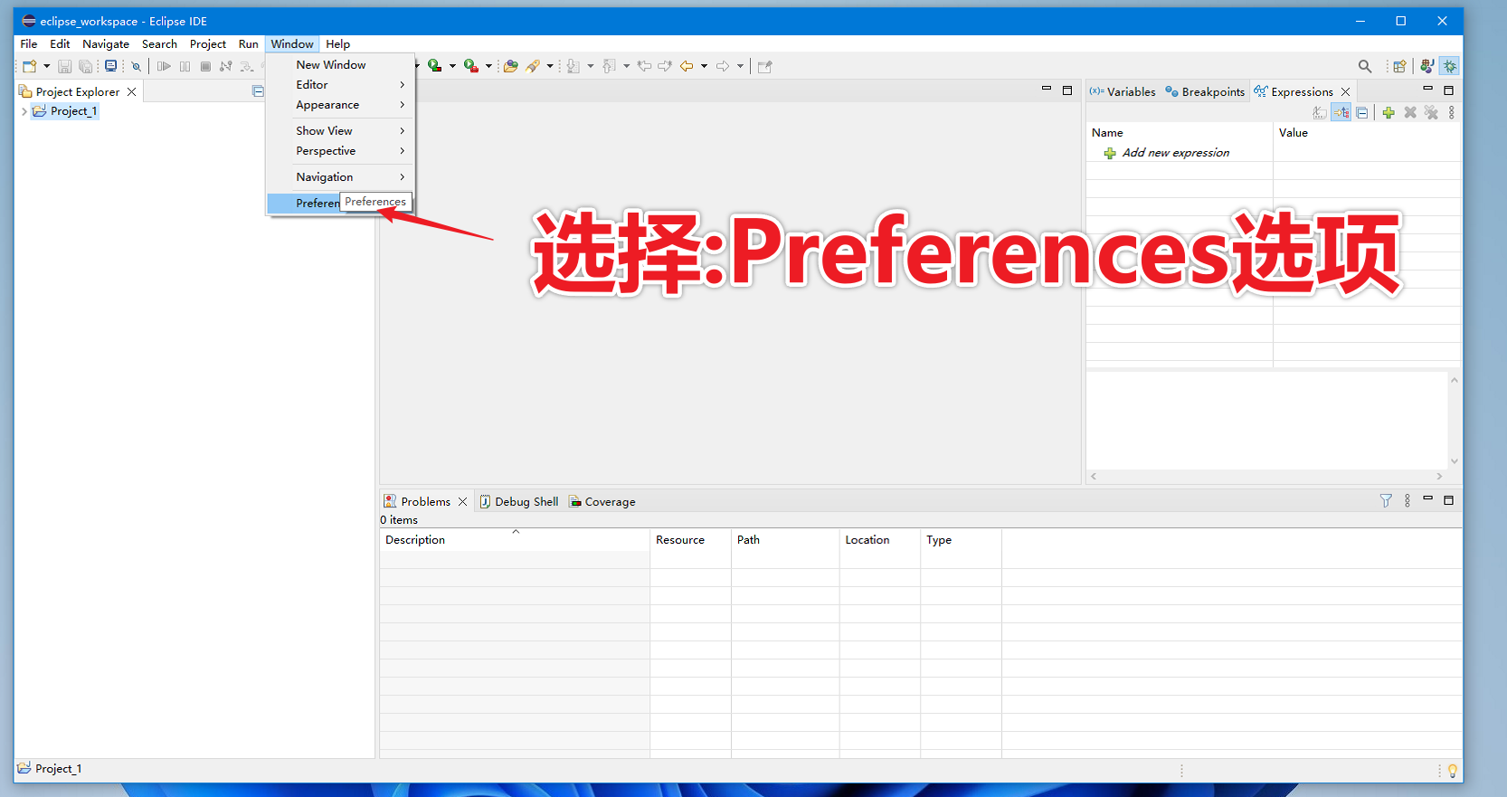Click the Pin Editor toolbar icon

[765, 66]
